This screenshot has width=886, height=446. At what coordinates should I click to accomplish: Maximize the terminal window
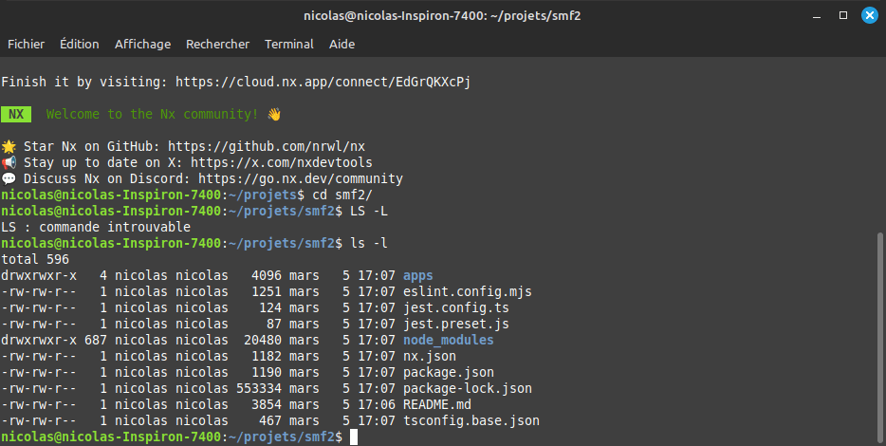[843, 15]
